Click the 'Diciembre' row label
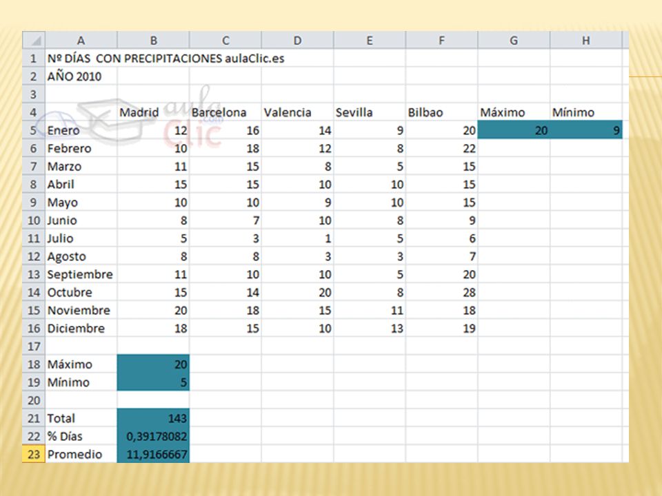Viewport: 662px width, 496px height. (x=81, y=328)
